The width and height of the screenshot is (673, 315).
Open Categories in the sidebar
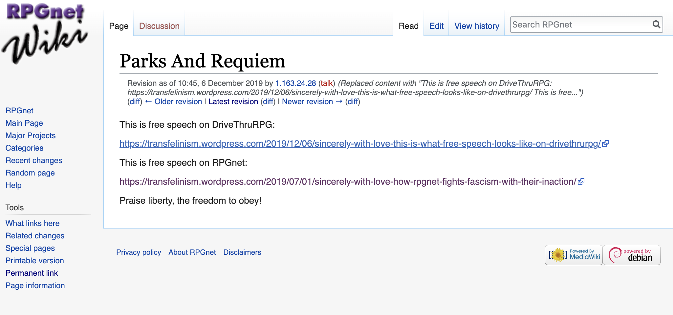(24, 148)
